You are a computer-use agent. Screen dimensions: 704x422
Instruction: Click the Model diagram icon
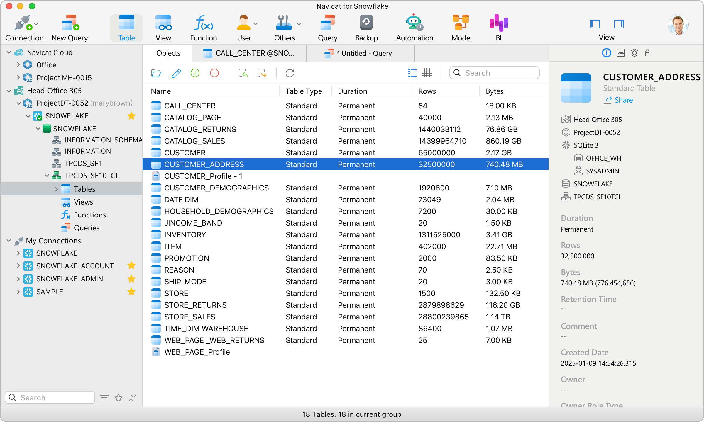[461, 23]
